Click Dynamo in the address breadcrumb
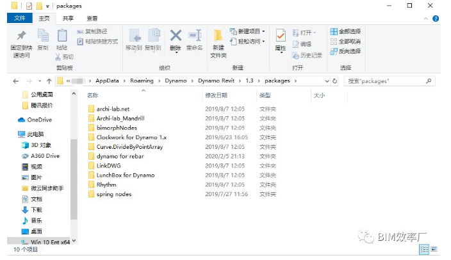This screenshot has height=260, width=451. pyautogui.click(x=176, y=81)
